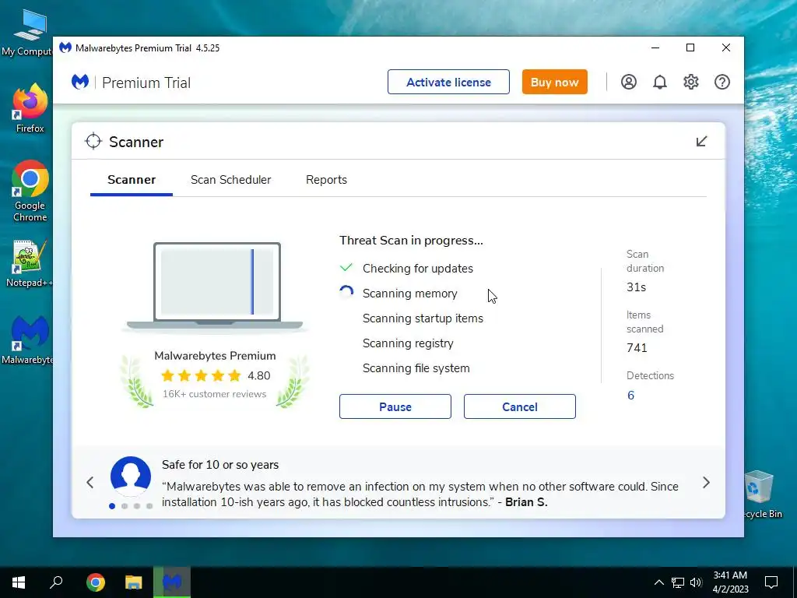
Task: Select the second review carousel dot
Action: [125, 506]
